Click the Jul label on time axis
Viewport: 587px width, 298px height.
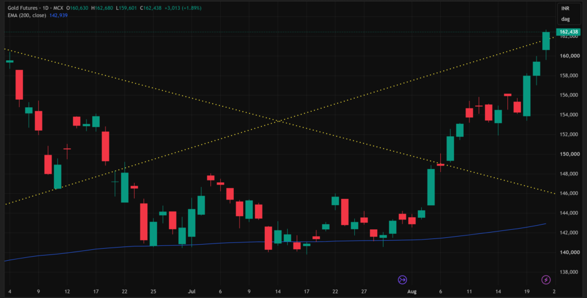pos(191,291)
